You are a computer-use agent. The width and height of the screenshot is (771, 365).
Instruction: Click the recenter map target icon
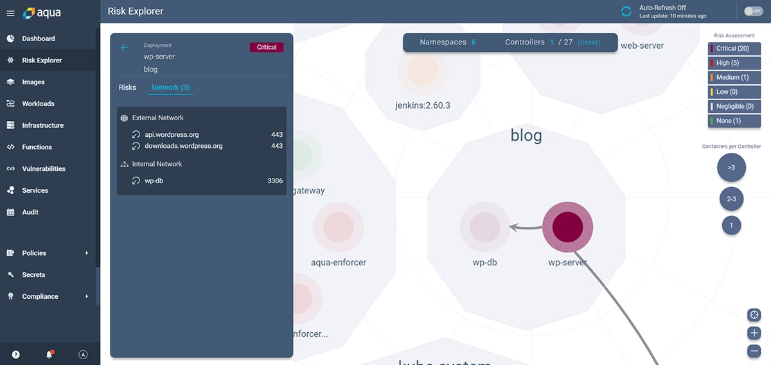754,315
